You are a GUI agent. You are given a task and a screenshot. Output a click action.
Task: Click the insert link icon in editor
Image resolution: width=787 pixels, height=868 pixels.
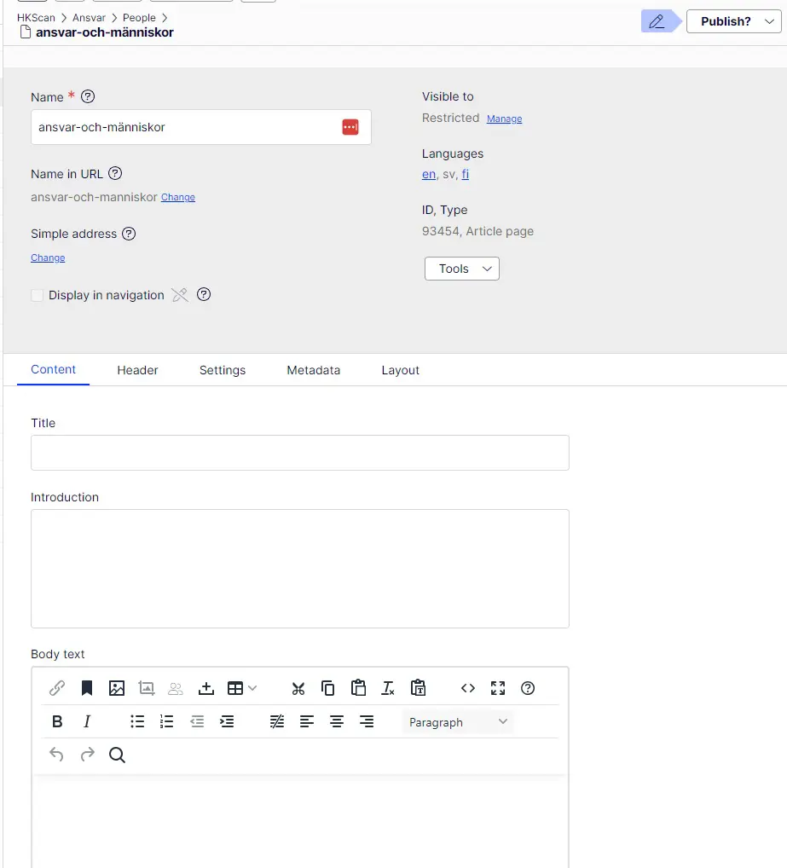point(57,688)
